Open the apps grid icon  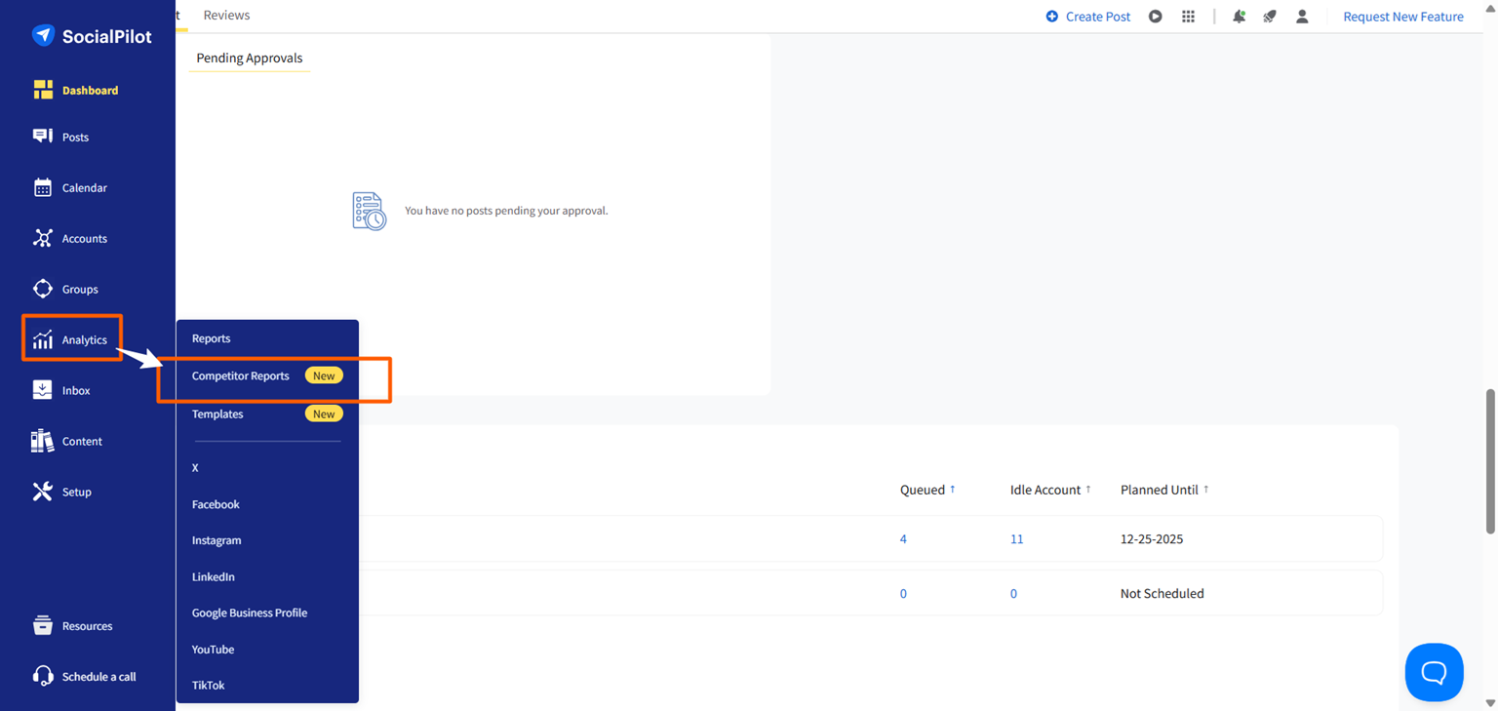[x=1188, y=17]
